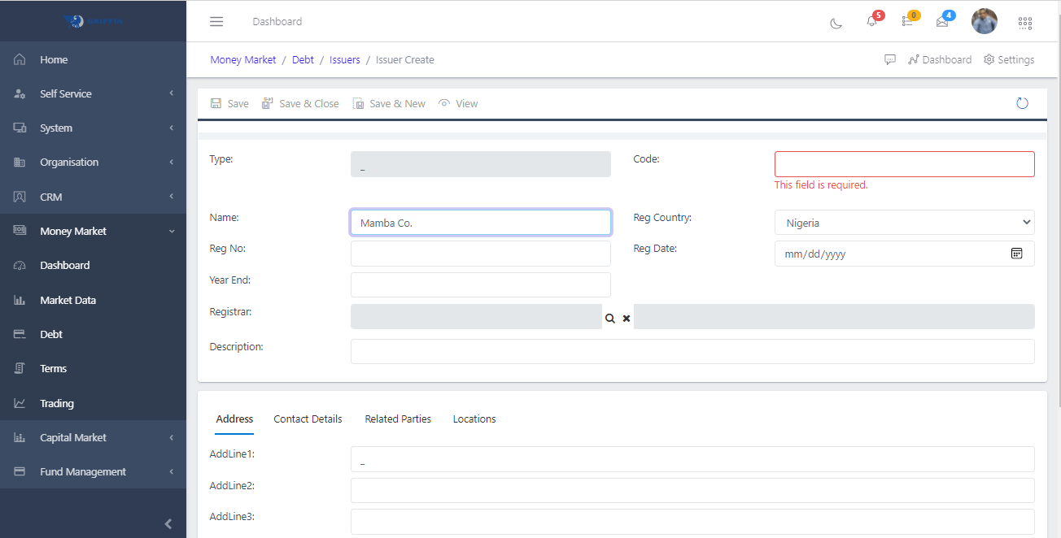
Task: Open the Reg Country dropdown
Action: pyautogui.click(x=904, y=222)
